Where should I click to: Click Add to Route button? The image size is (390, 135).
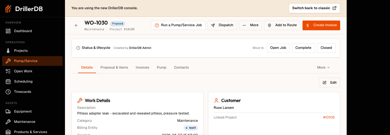282,25
